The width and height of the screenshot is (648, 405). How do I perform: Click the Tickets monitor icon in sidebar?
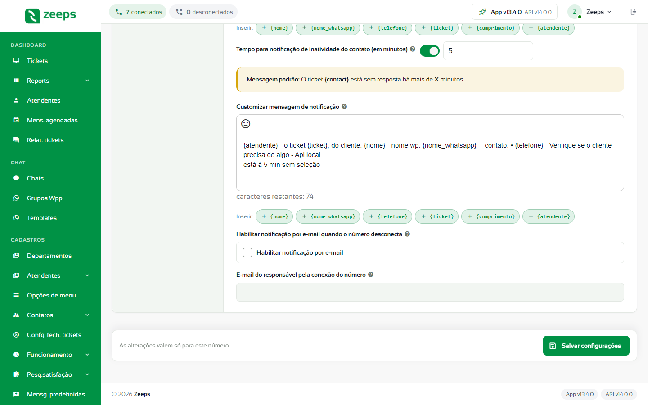(x=16, y=61)
